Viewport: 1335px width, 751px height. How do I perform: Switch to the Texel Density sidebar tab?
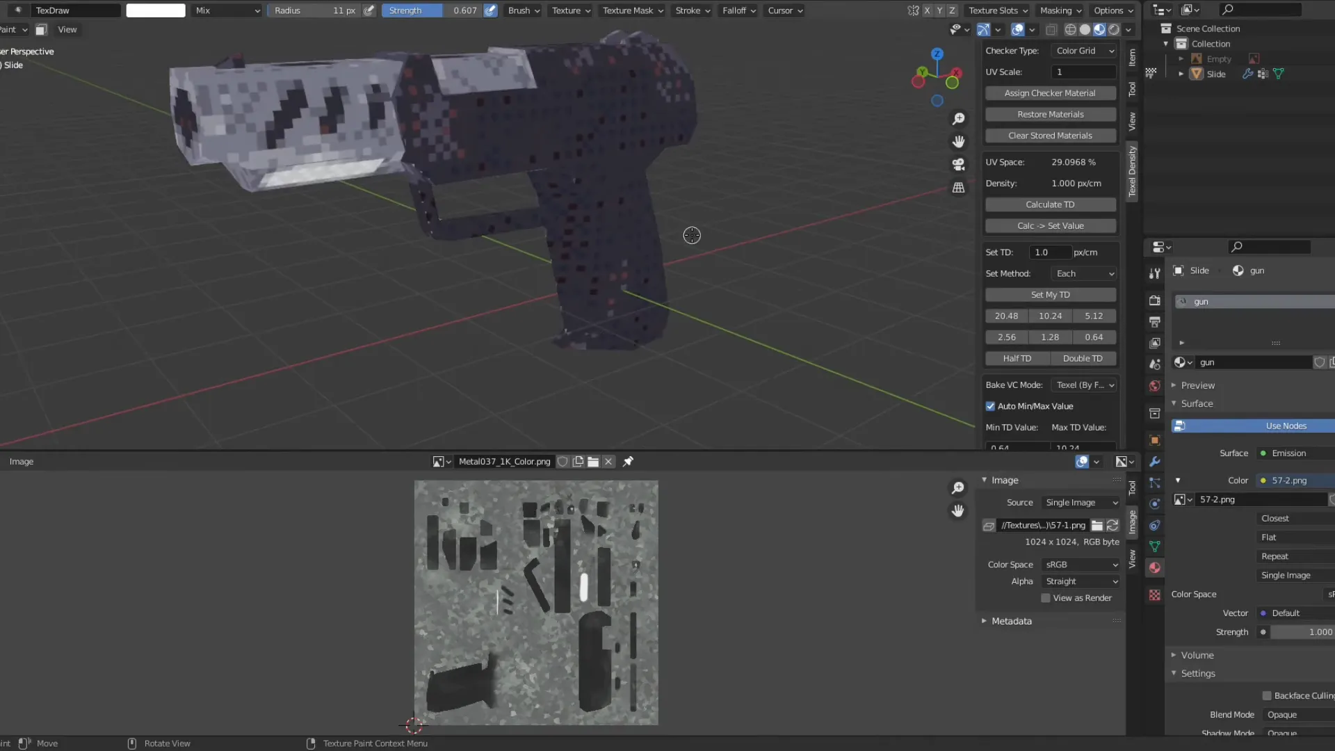click(1132, 171)
